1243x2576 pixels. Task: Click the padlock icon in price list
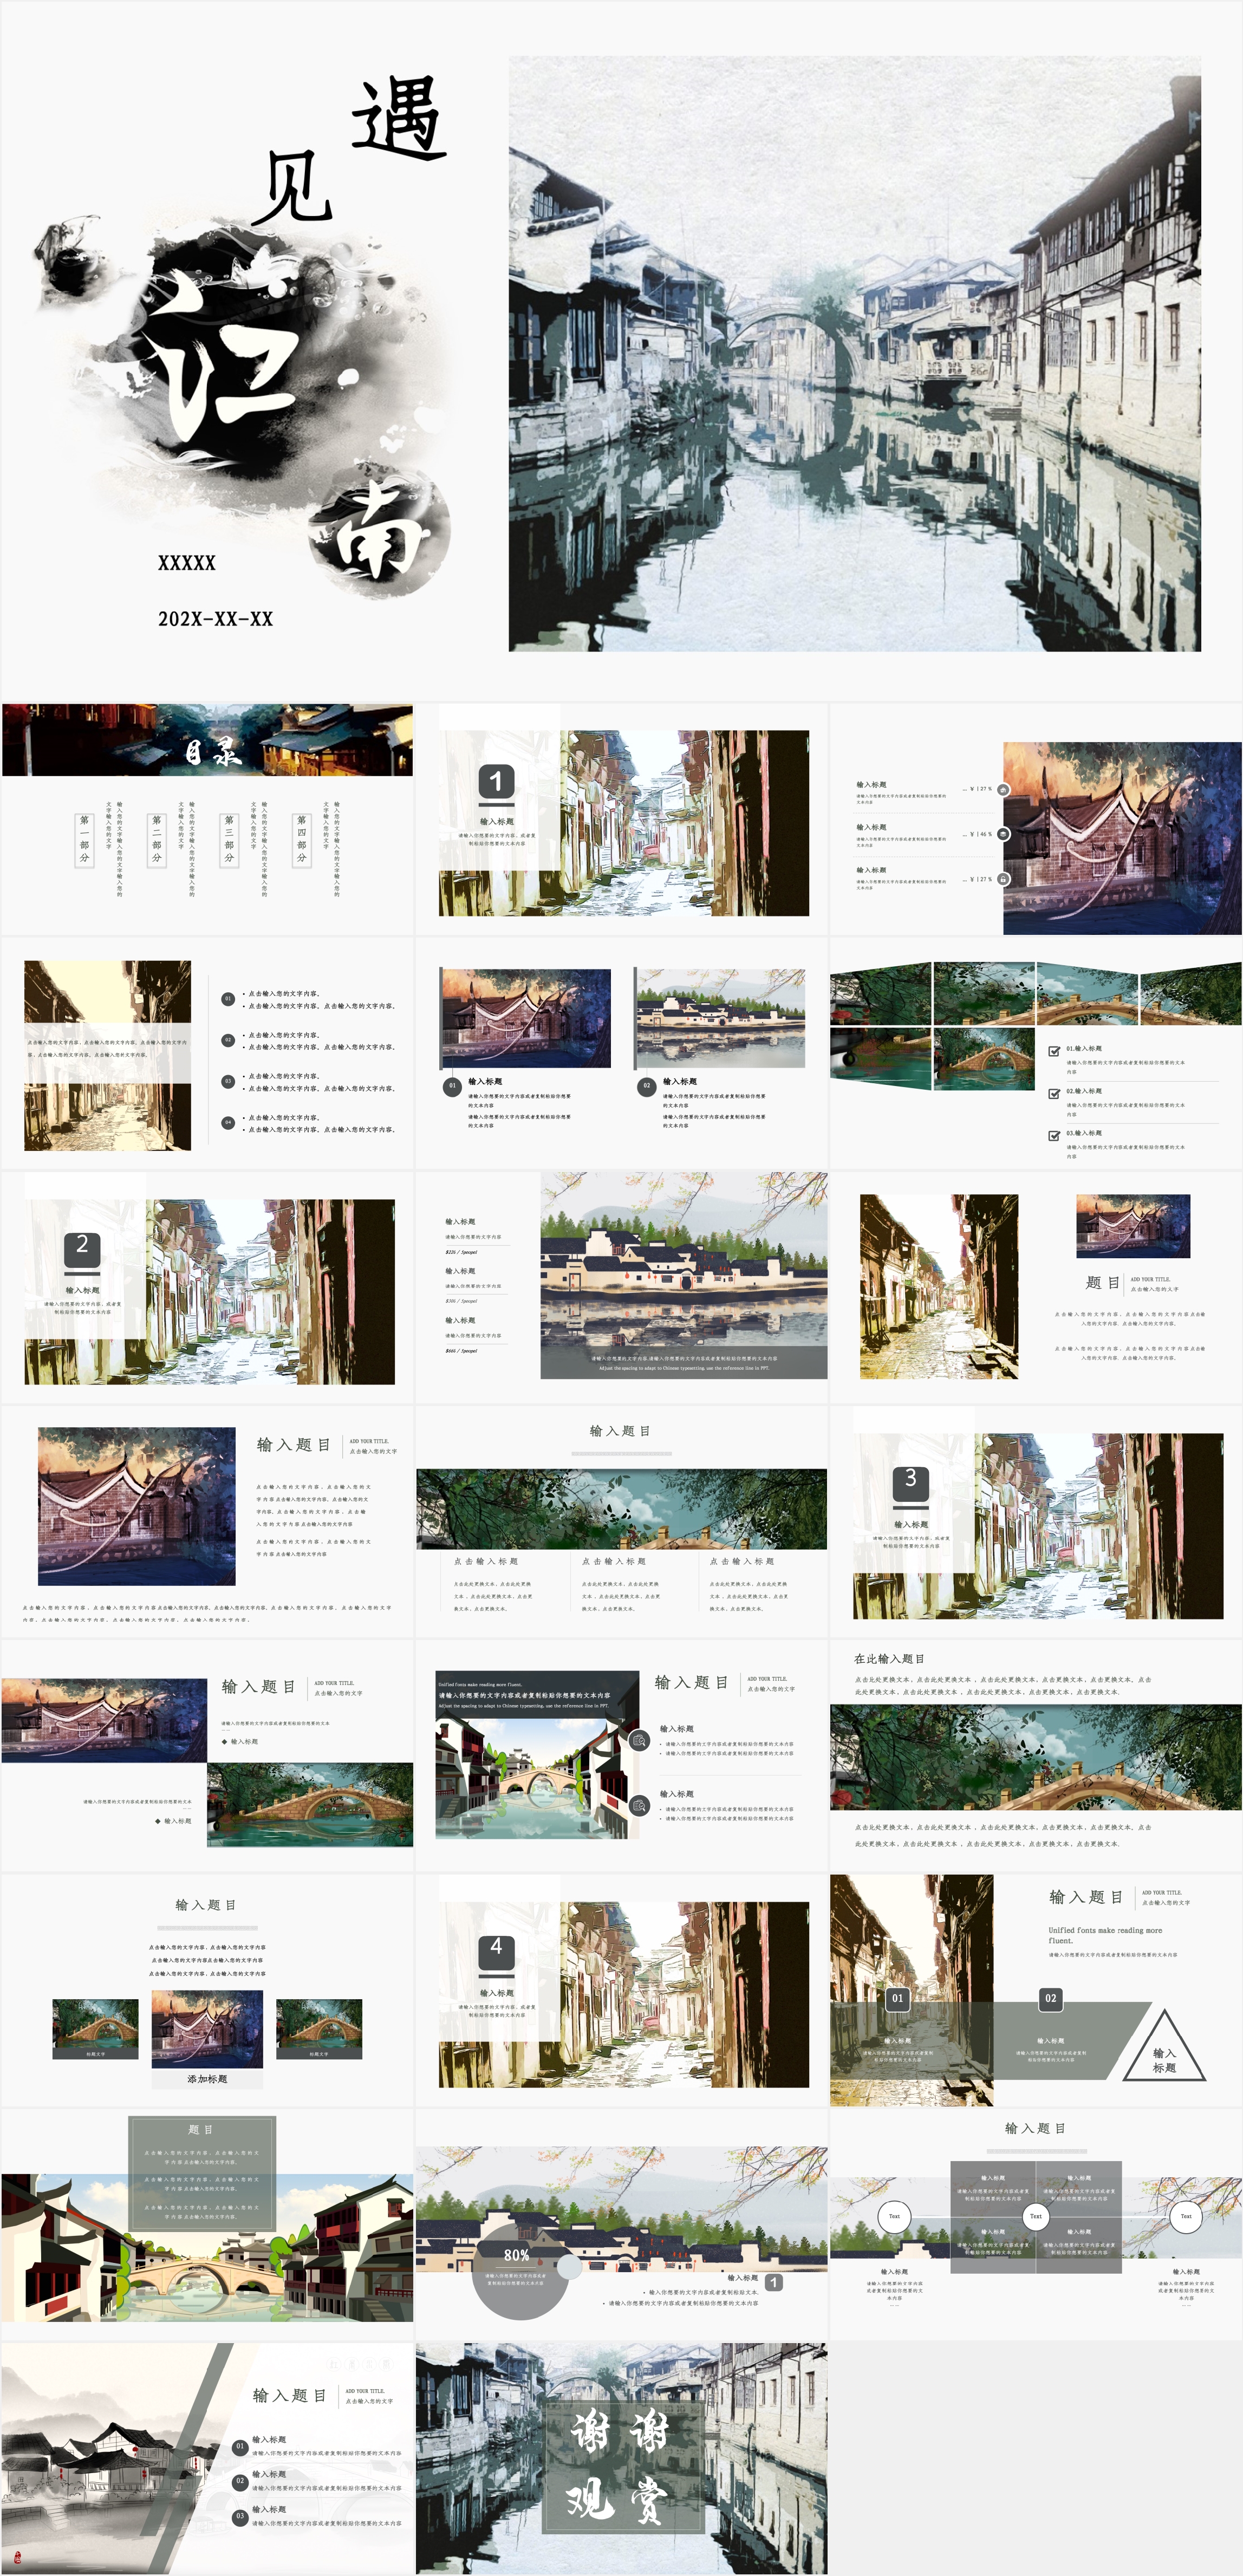click(x=1003, y=879)
